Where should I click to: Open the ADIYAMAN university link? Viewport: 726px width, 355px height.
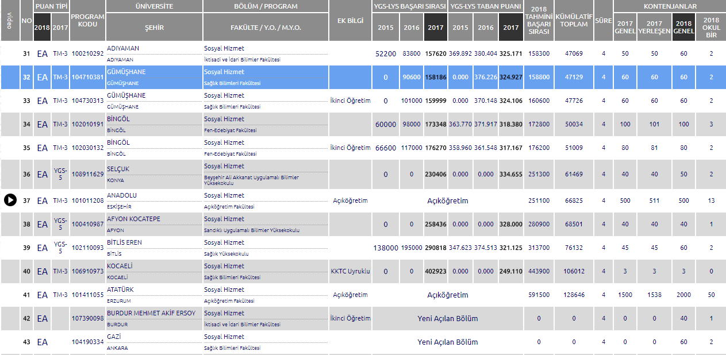[123, 48]
